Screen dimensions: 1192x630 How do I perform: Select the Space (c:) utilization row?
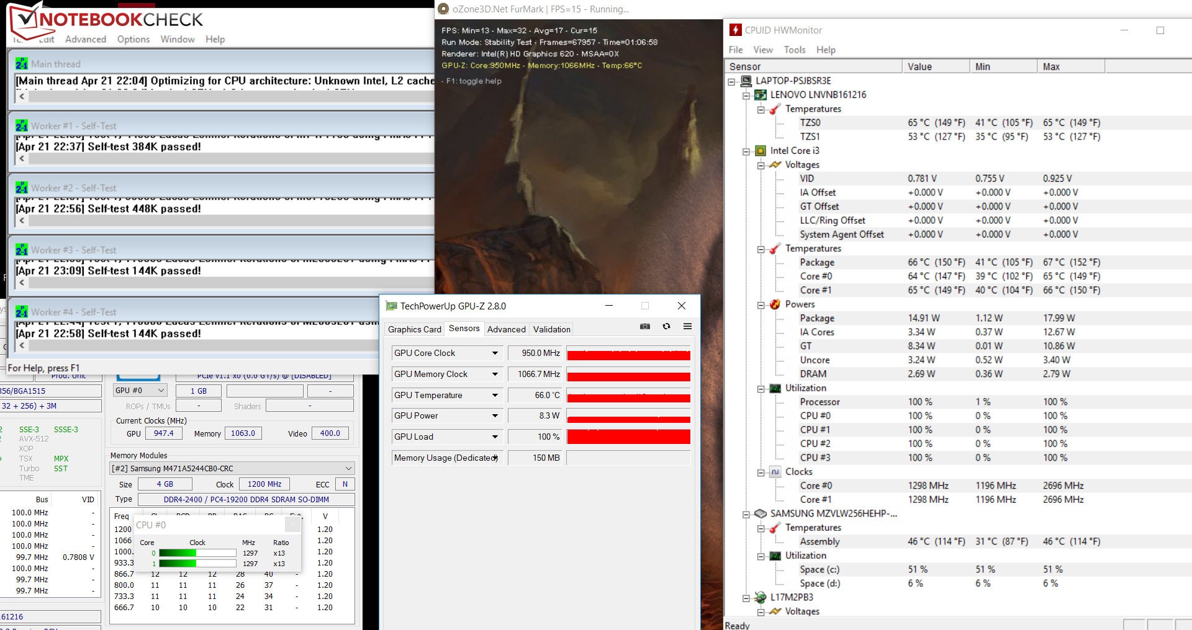point(958,569)
